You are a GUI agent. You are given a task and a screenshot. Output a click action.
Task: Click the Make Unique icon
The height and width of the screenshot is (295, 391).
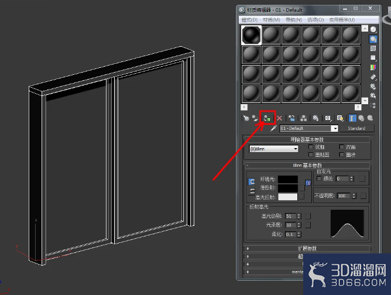303,118
